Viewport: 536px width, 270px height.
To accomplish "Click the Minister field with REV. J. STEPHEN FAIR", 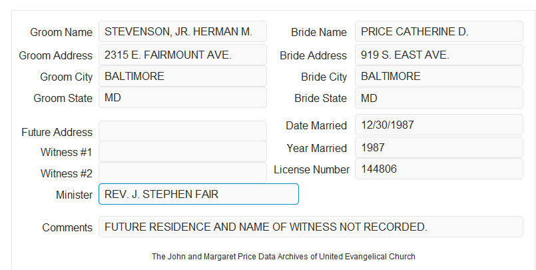I will coord(198,194).
